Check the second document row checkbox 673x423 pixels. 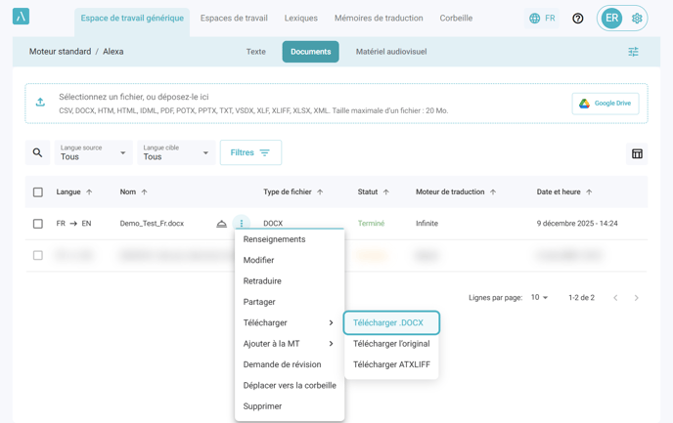[38, 256]
